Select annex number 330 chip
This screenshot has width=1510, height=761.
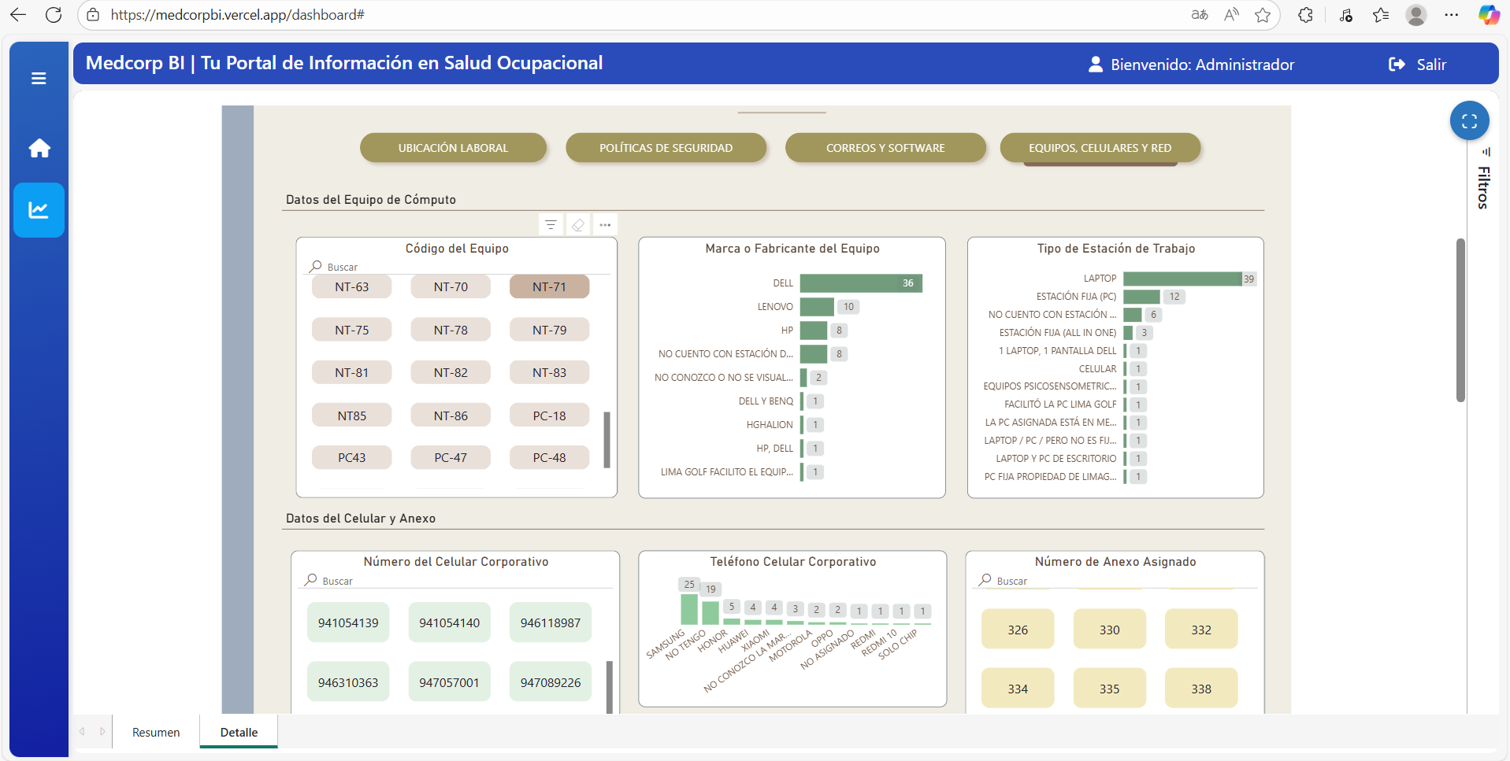coord(1109,630)
